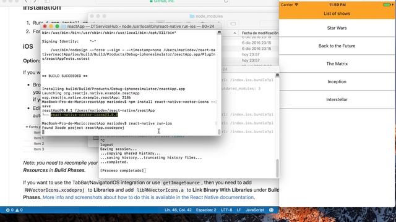Select the UTF-8 encoding indicator
Screen dimensions: 396x222
tap(226, 210)
